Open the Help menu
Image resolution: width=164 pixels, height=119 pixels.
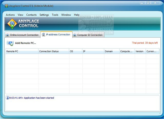pos(77,15)
